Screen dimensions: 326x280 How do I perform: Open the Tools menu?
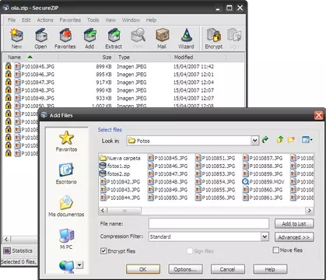pos(93,20)
